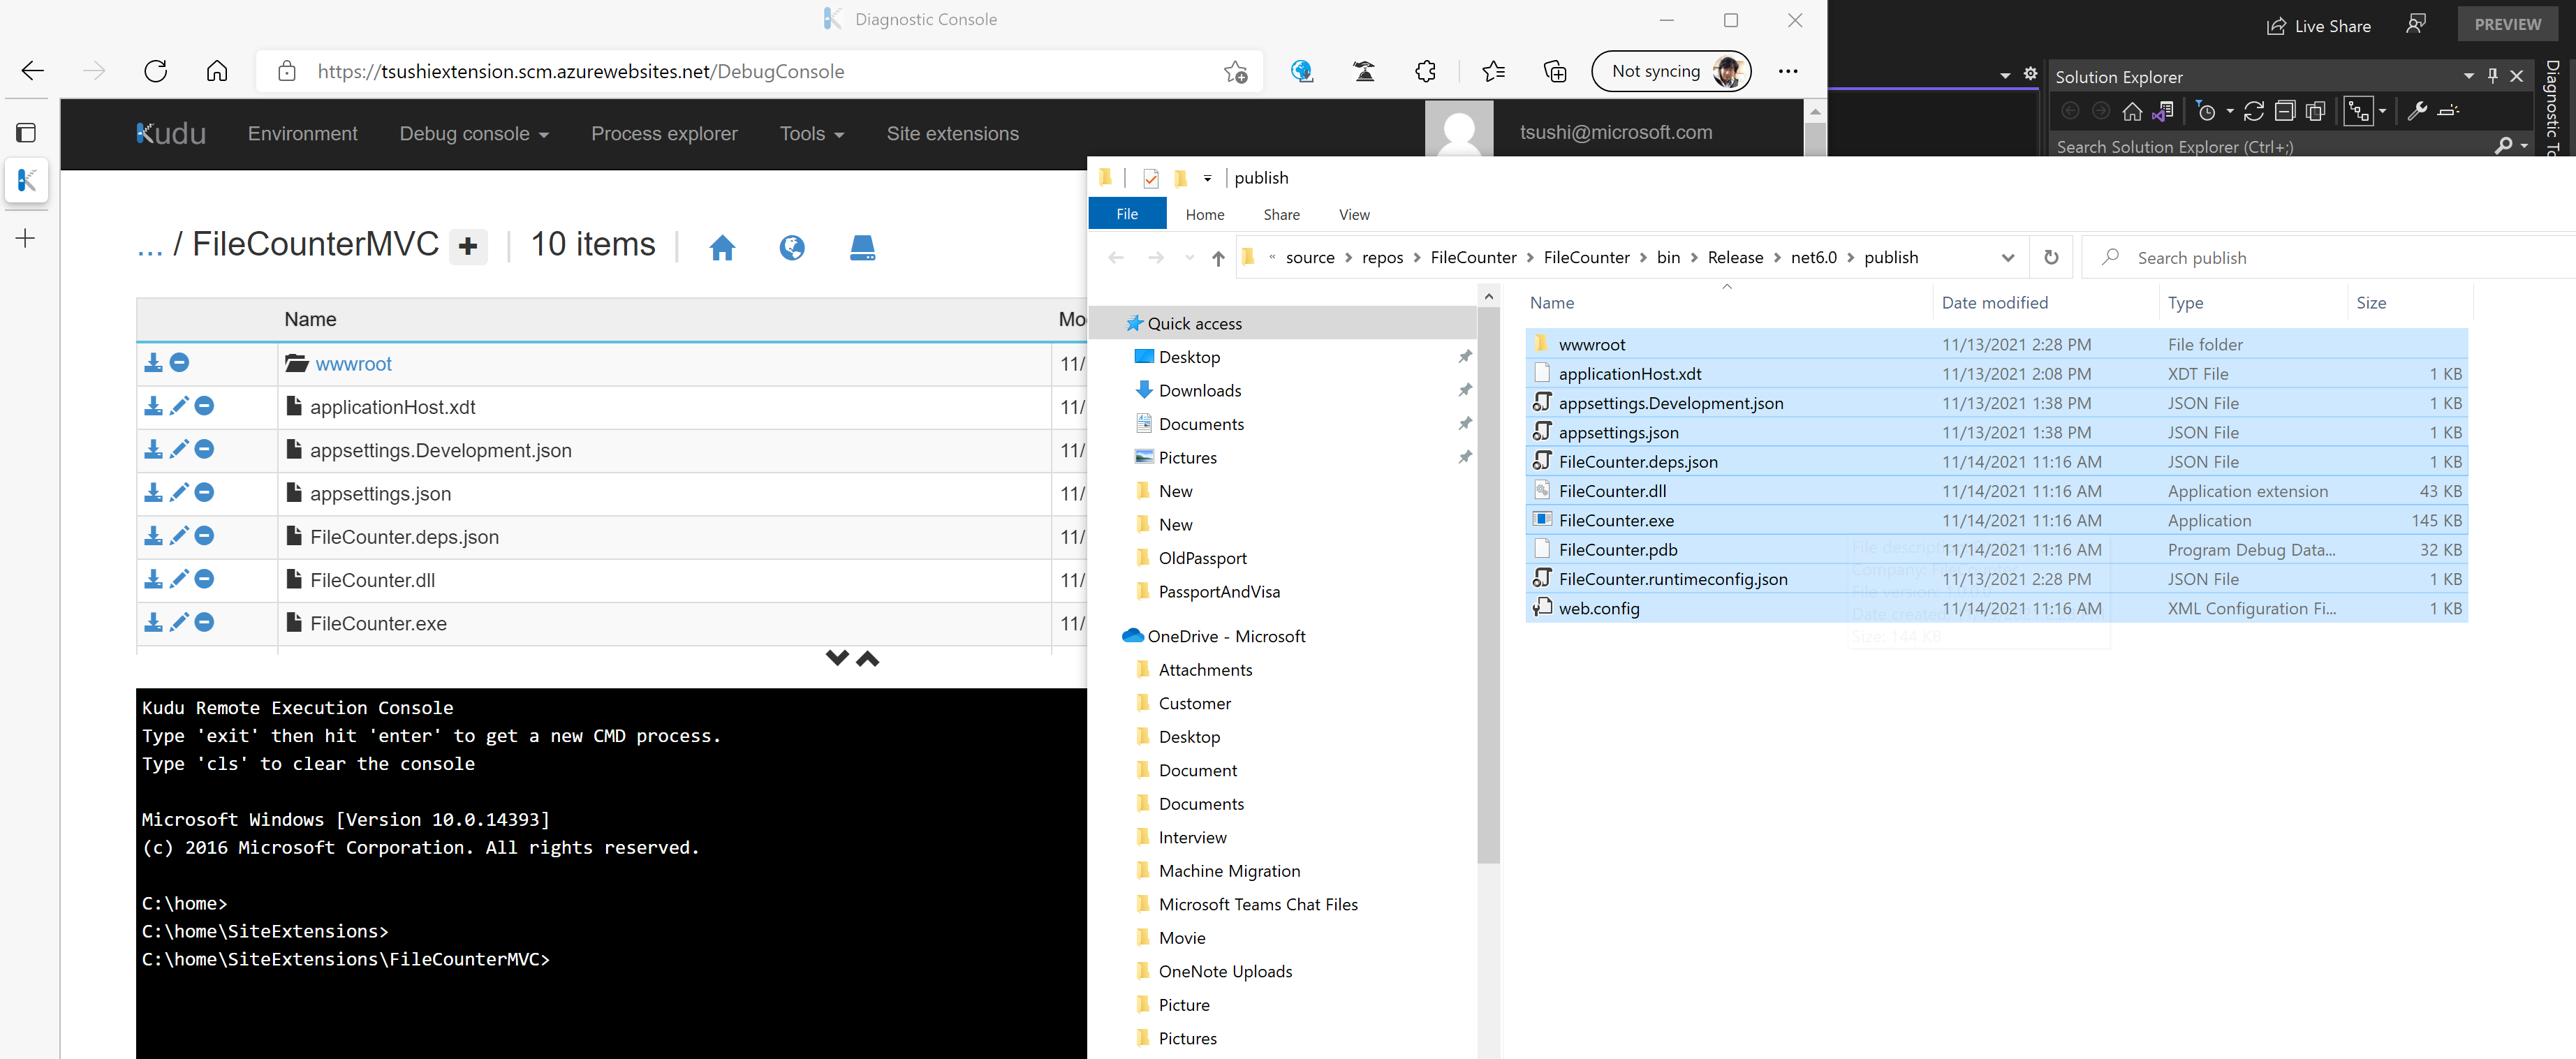Open the wwwroot folder link in Kudu
2576x1059 pixels.
353,364
